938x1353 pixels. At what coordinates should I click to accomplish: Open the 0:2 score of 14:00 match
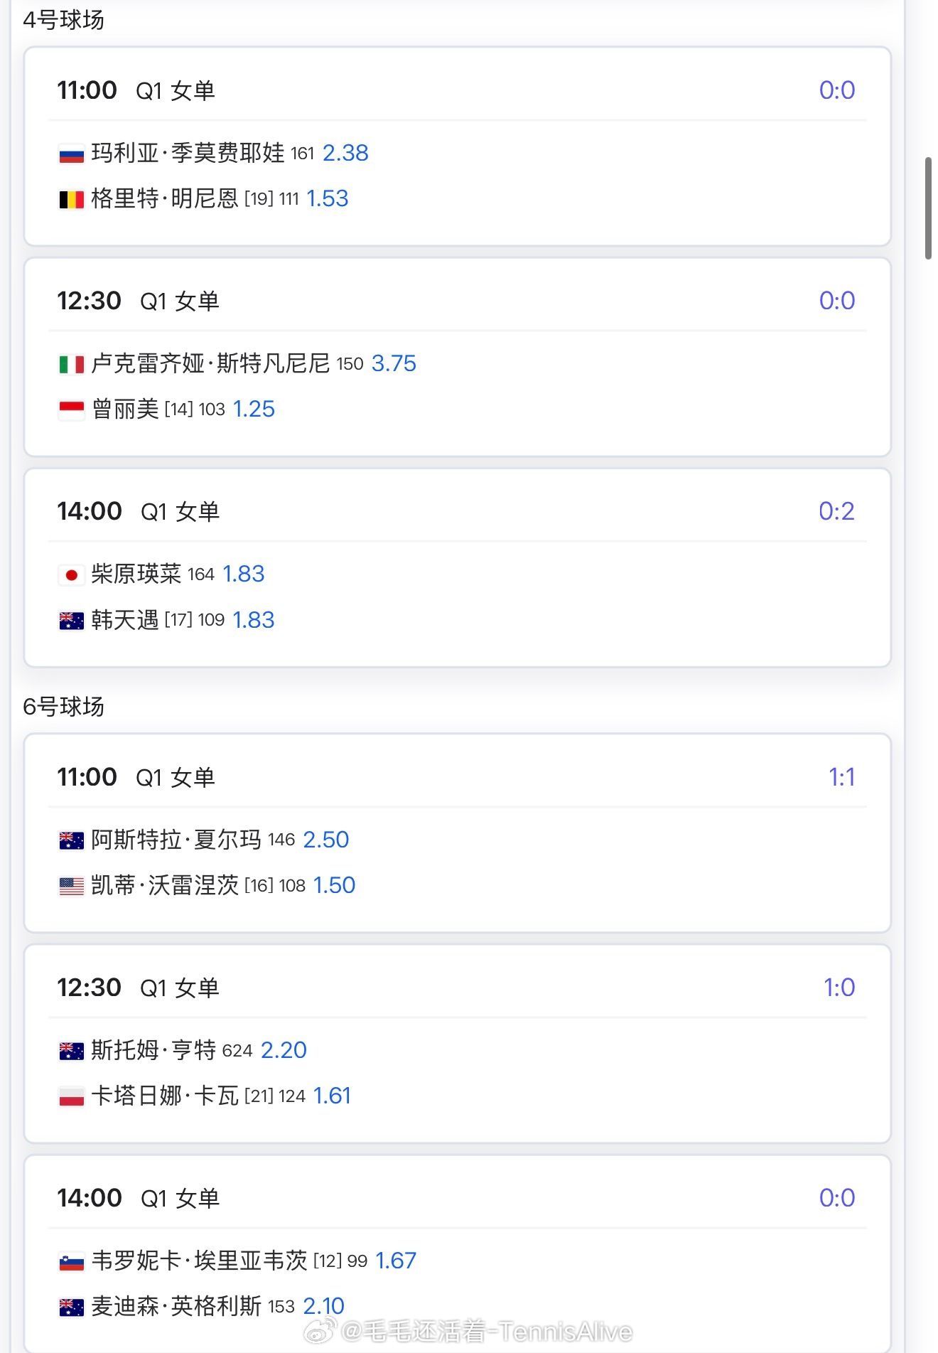click(x=836, y=511)
